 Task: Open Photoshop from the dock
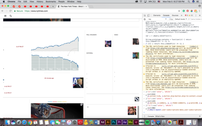click(x=114, y=122)
